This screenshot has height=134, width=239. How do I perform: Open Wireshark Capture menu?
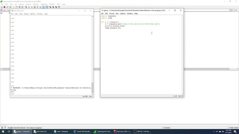tap(21, 4)
